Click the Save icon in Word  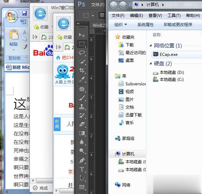pyautogui.click(x=24, y=13)
